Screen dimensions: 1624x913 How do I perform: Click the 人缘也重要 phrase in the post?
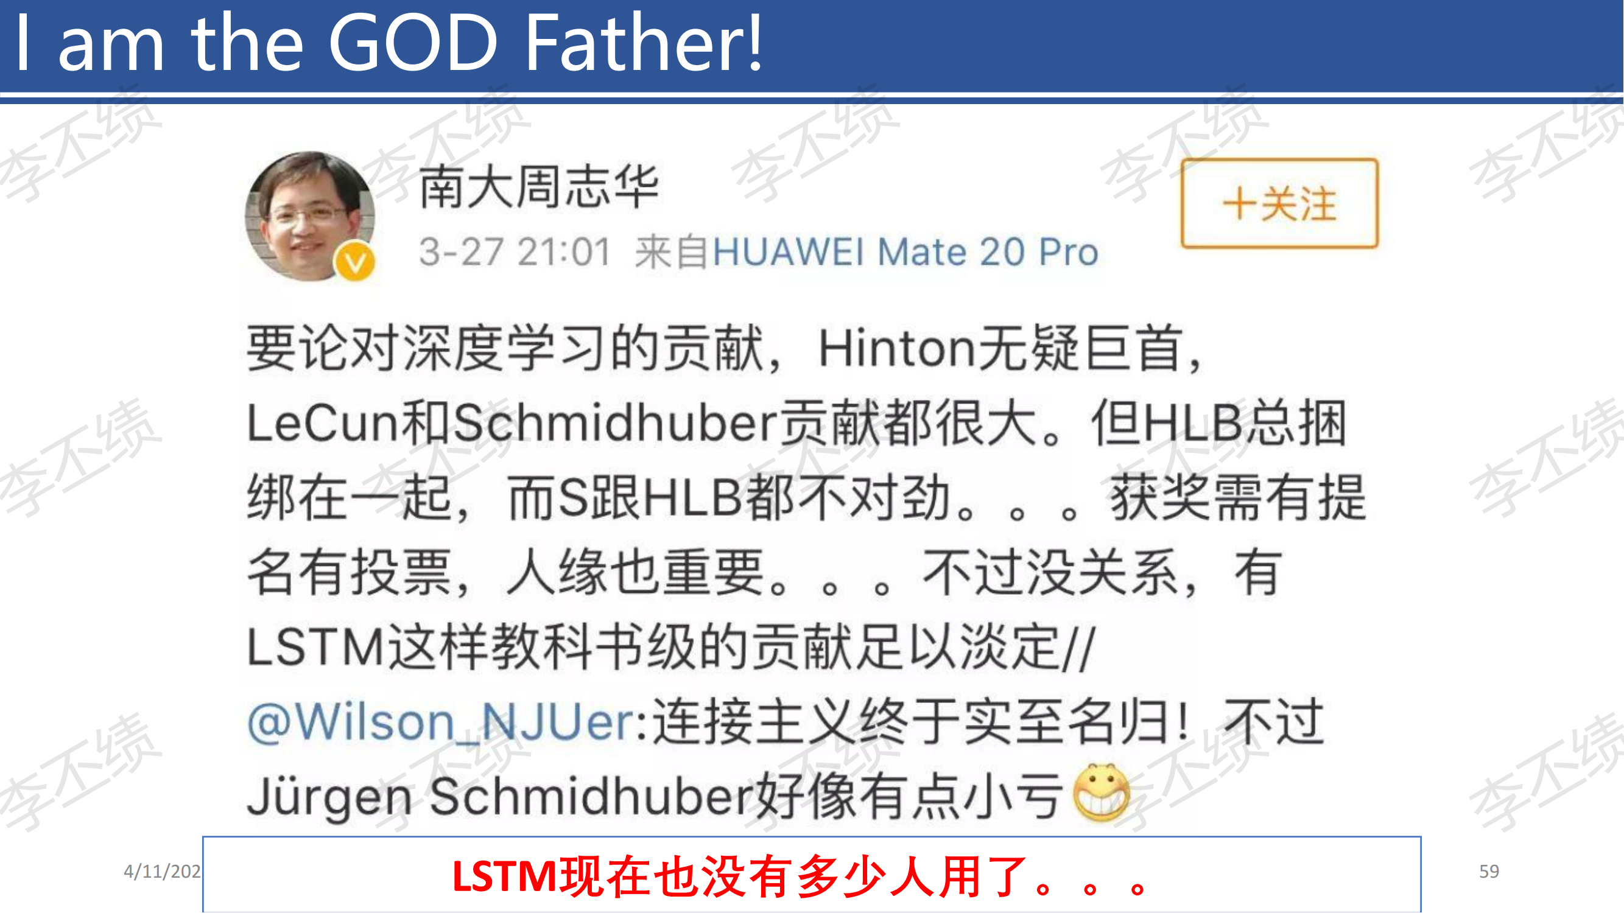[x=636, y=573]
